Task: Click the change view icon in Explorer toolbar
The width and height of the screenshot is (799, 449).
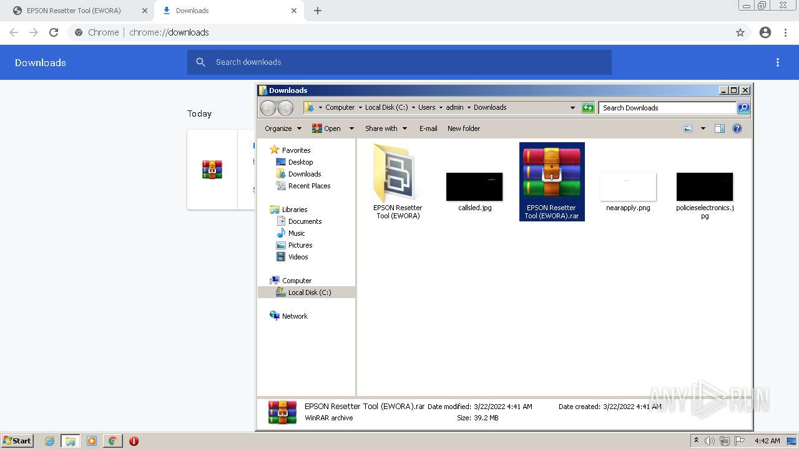Action: (x=688, y=128)
